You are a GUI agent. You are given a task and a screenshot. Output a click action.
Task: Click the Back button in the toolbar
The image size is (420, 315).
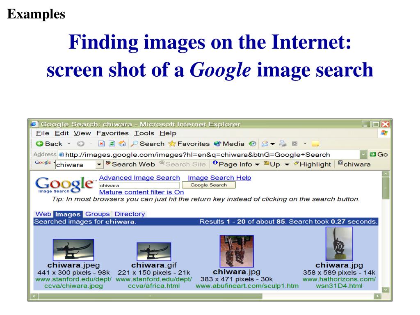click(x=49, y=144)
